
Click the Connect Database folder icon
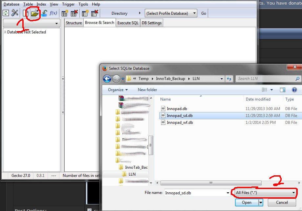click(34, 13)
